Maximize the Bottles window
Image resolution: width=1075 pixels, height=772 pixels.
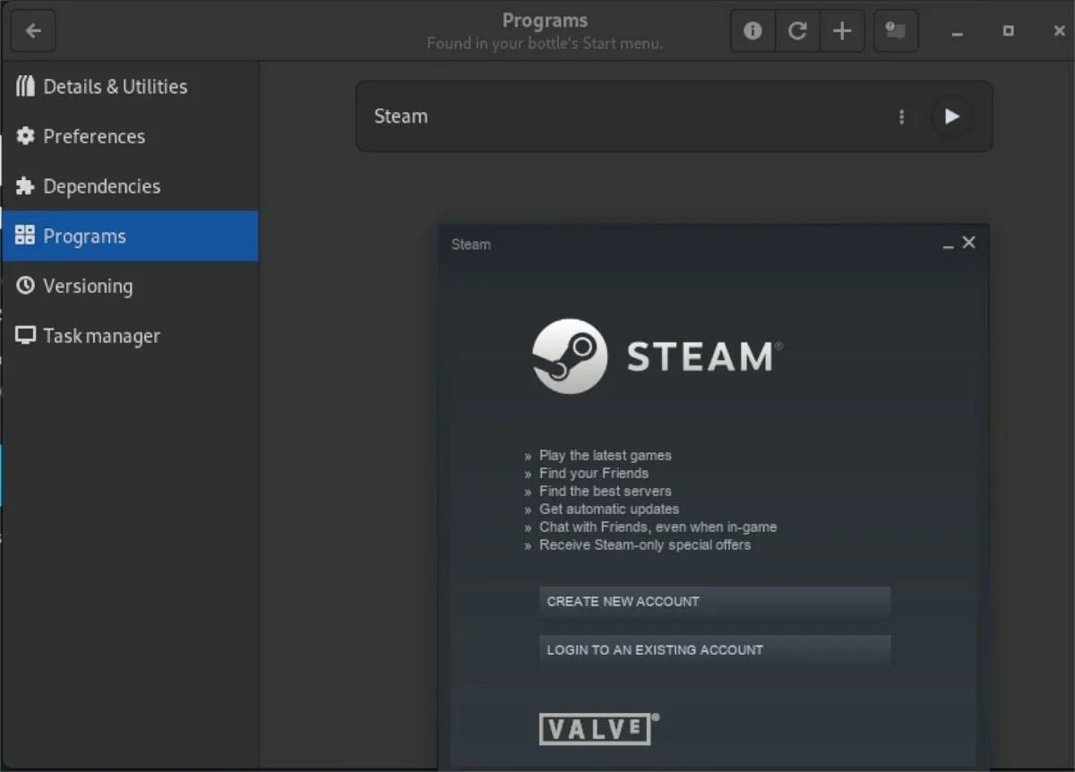pos(1009,31)
